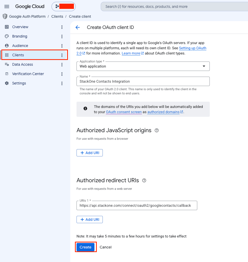The image size is (248, 262).
Task: Click the Verification Center checkmark icon
Action: point(7,74)
